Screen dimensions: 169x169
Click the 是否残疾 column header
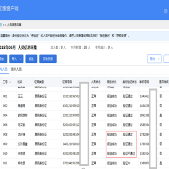(x=164, y=82)
